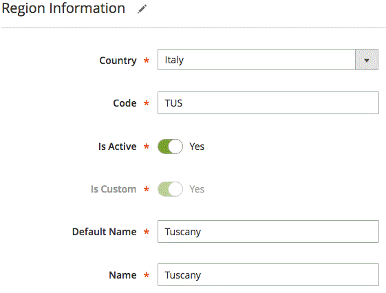Toggle the Is Active switch
The height and width of the screenshot is (293, 386).
(170, 146)
